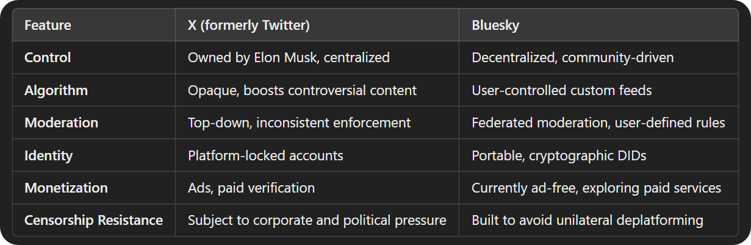Click the Bluesky column header

(x=495, y=26)
